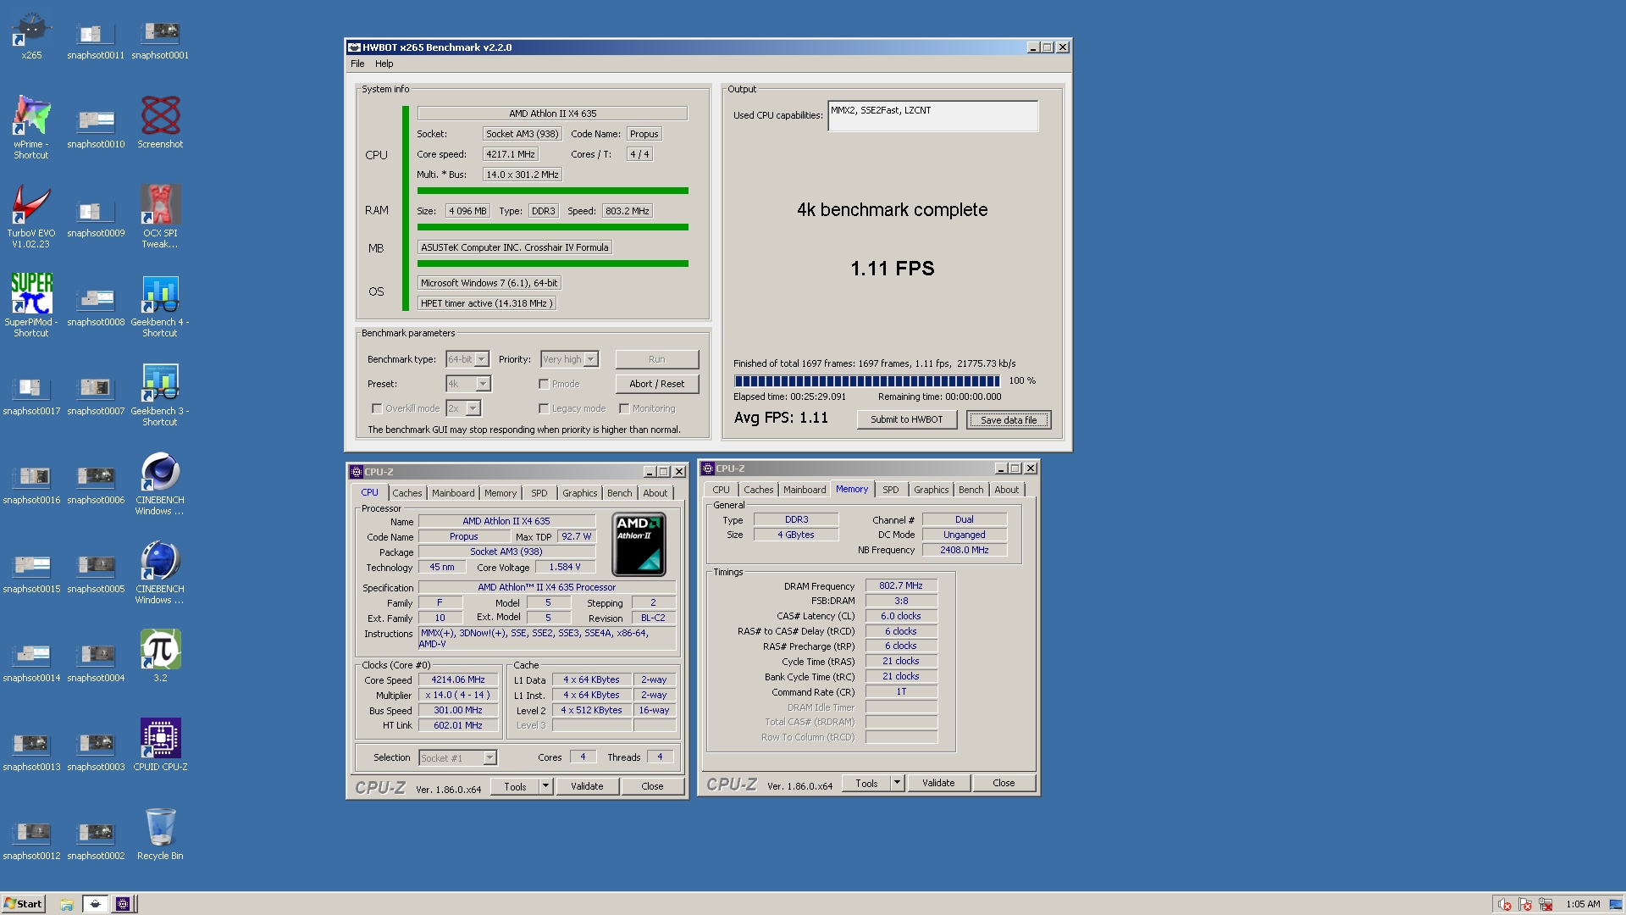Image resolution: width=1626 pixels, height=915 pixels.
Task: Select snapshot0010 desktop file
Action: click(x=96, y=128)
